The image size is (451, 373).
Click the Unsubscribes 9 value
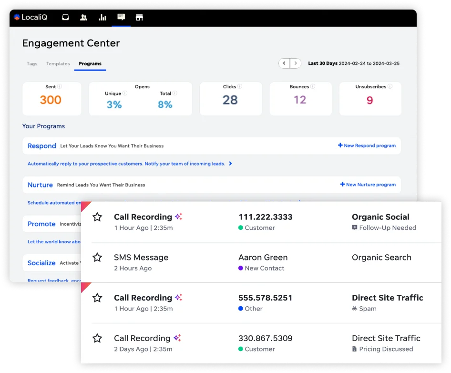370,100
